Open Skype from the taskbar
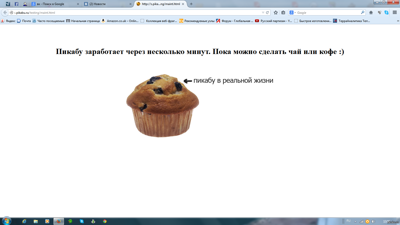This screenshot has height=225, width=400. [82, 221]
